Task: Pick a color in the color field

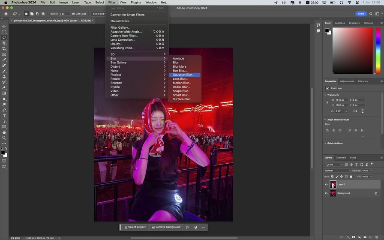Action: click(x=352, y=51)
